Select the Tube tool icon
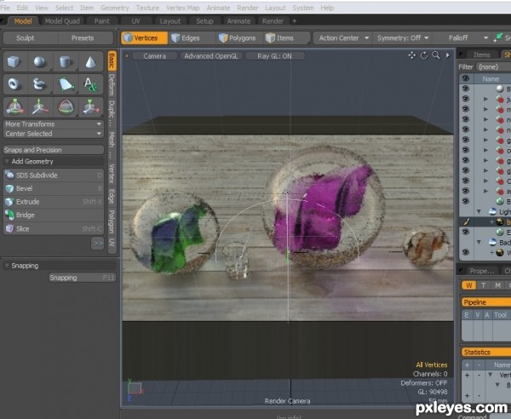 pyautogui.click(x=40, y=84)
